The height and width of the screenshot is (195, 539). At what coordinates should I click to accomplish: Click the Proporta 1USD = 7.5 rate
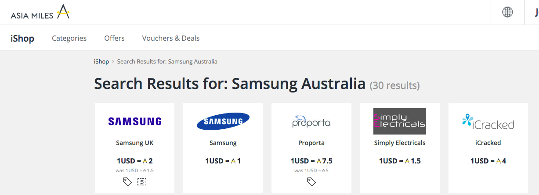pyautogui.click(x=311, y=161)
